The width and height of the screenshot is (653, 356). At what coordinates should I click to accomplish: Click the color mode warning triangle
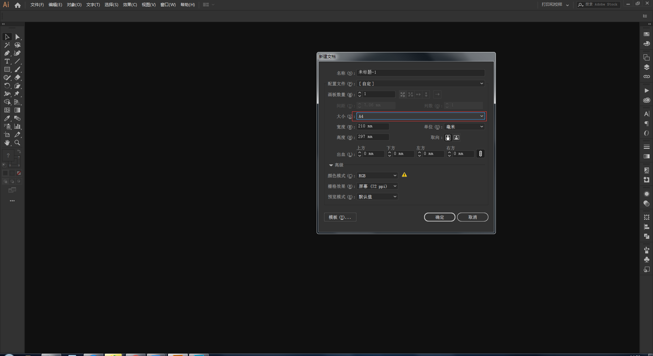pyautogui.click(x=404, y=175)
